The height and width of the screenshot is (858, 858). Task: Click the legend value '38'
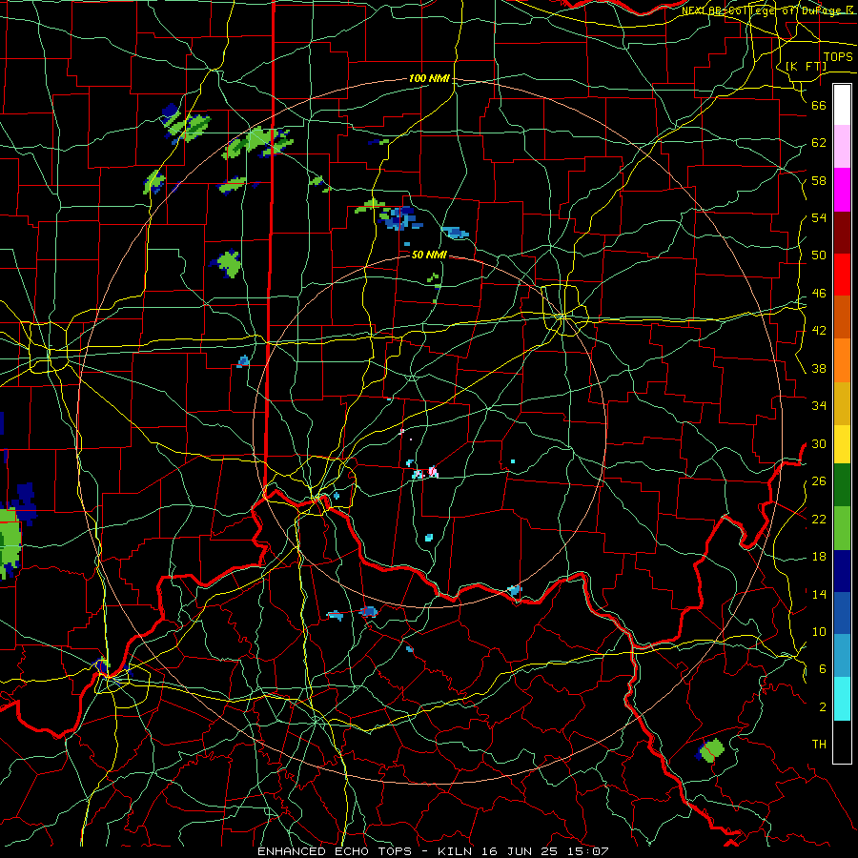pos(819,368)
